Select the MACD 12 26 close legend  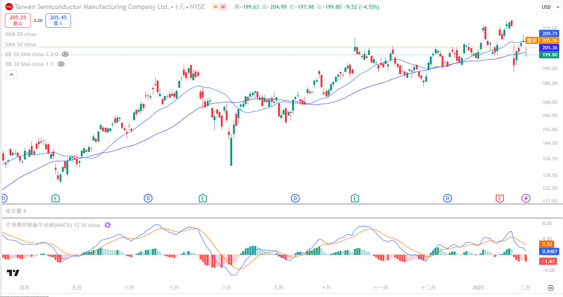[x=53, y=225]
